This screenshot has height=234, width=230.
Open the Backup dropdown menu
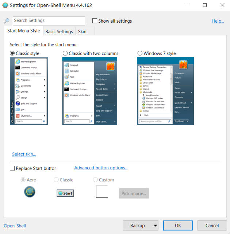155,226
